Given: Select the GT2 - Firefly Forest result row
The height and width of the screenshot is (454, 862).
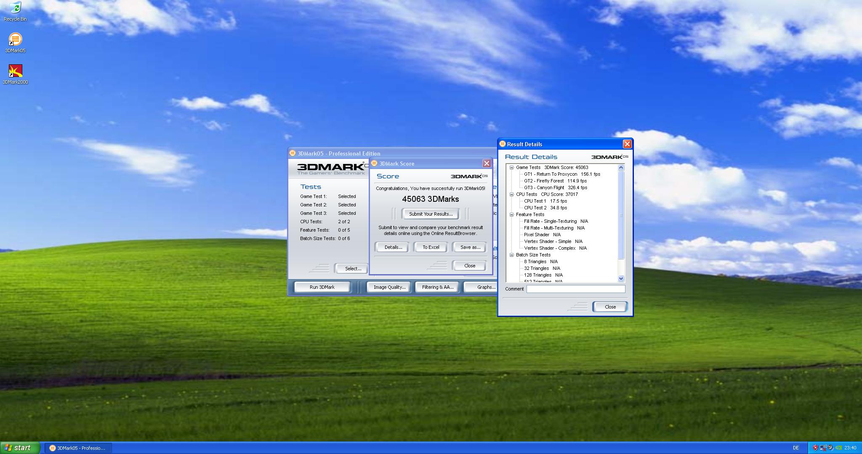Looking at the screenshot, I should 555,181.
